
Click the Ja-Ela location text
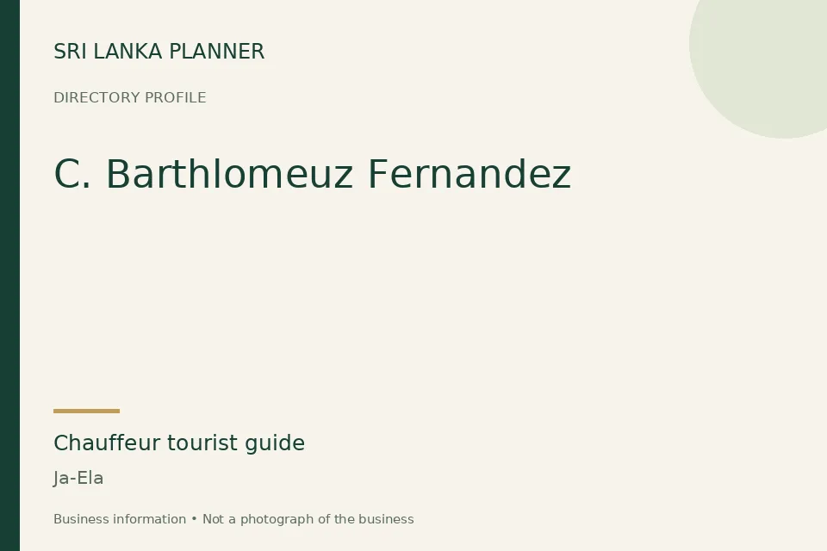click(78, 478)
